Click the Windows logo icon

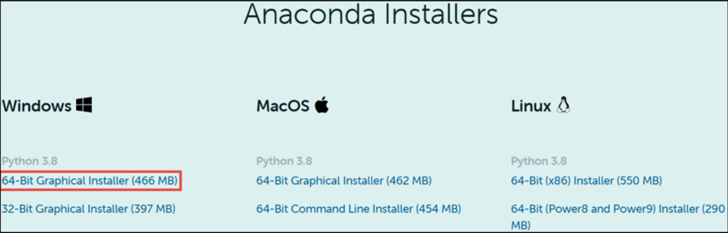point(84,106)
